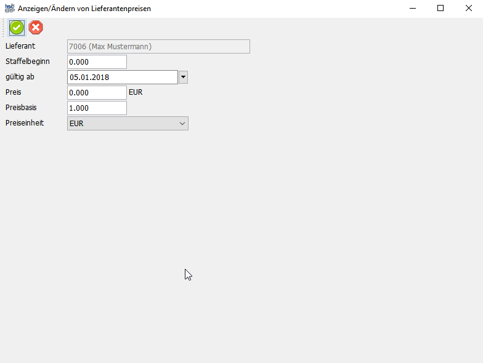Click the Preiseinheit label
This screenshot has height=363, width=483.
(x=25, y=123)
